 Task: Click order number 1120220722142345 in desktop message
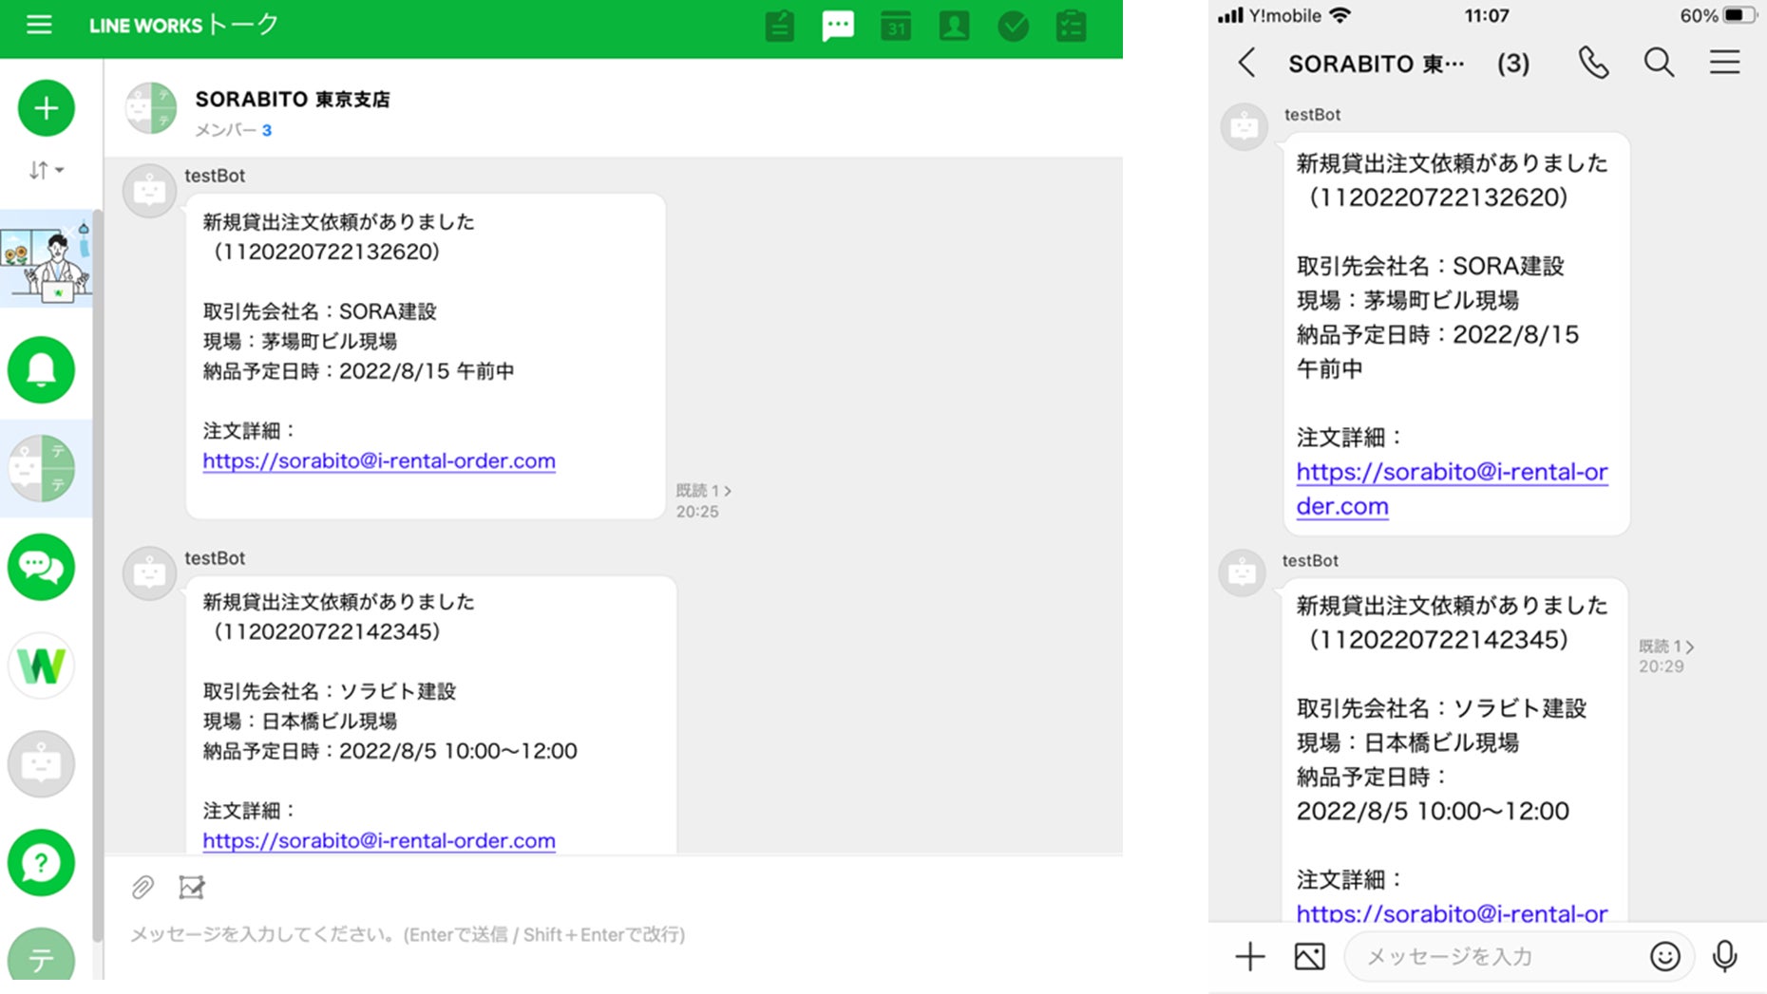point(326,631)
